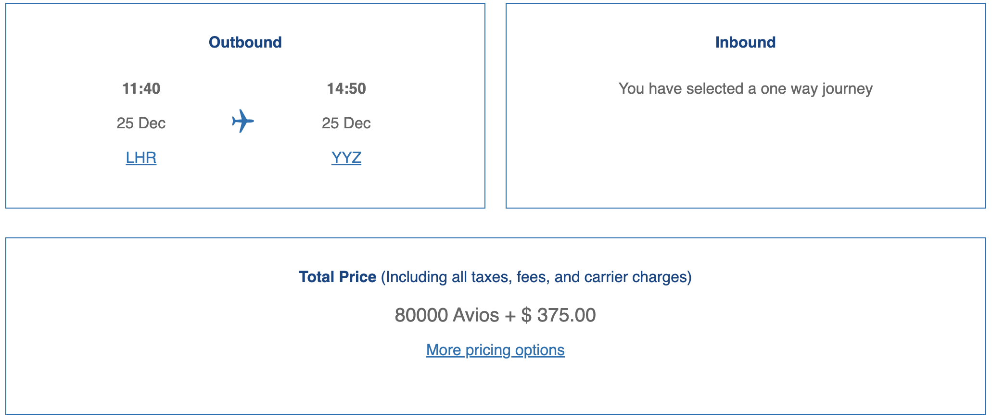Select the 11:40 departure time
This screenshot has height=420, width=992.
tap(141, 88)
